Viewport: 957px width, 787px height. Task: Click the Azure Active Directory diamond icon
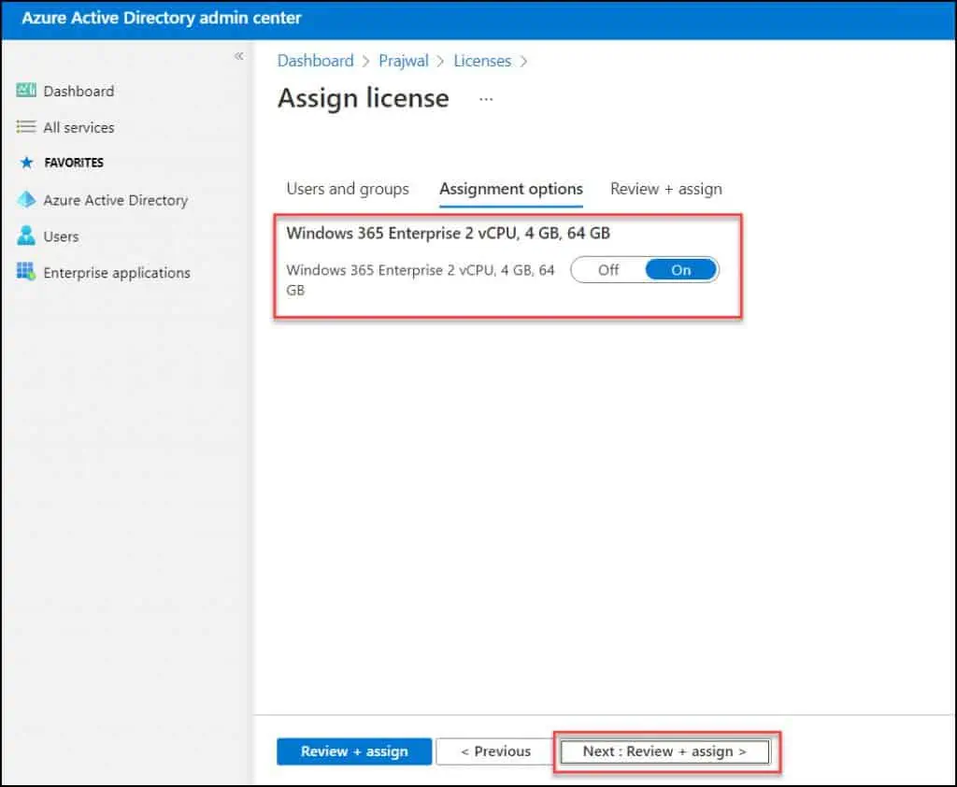tap(26, 200)
